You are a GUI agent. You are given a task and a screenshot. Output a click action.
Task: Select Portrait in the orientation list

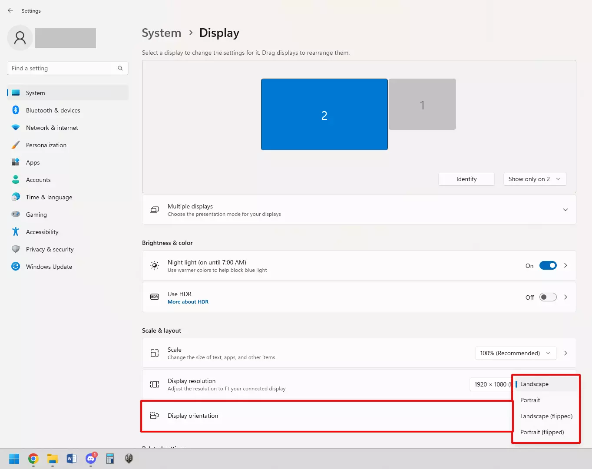point(530,400)
